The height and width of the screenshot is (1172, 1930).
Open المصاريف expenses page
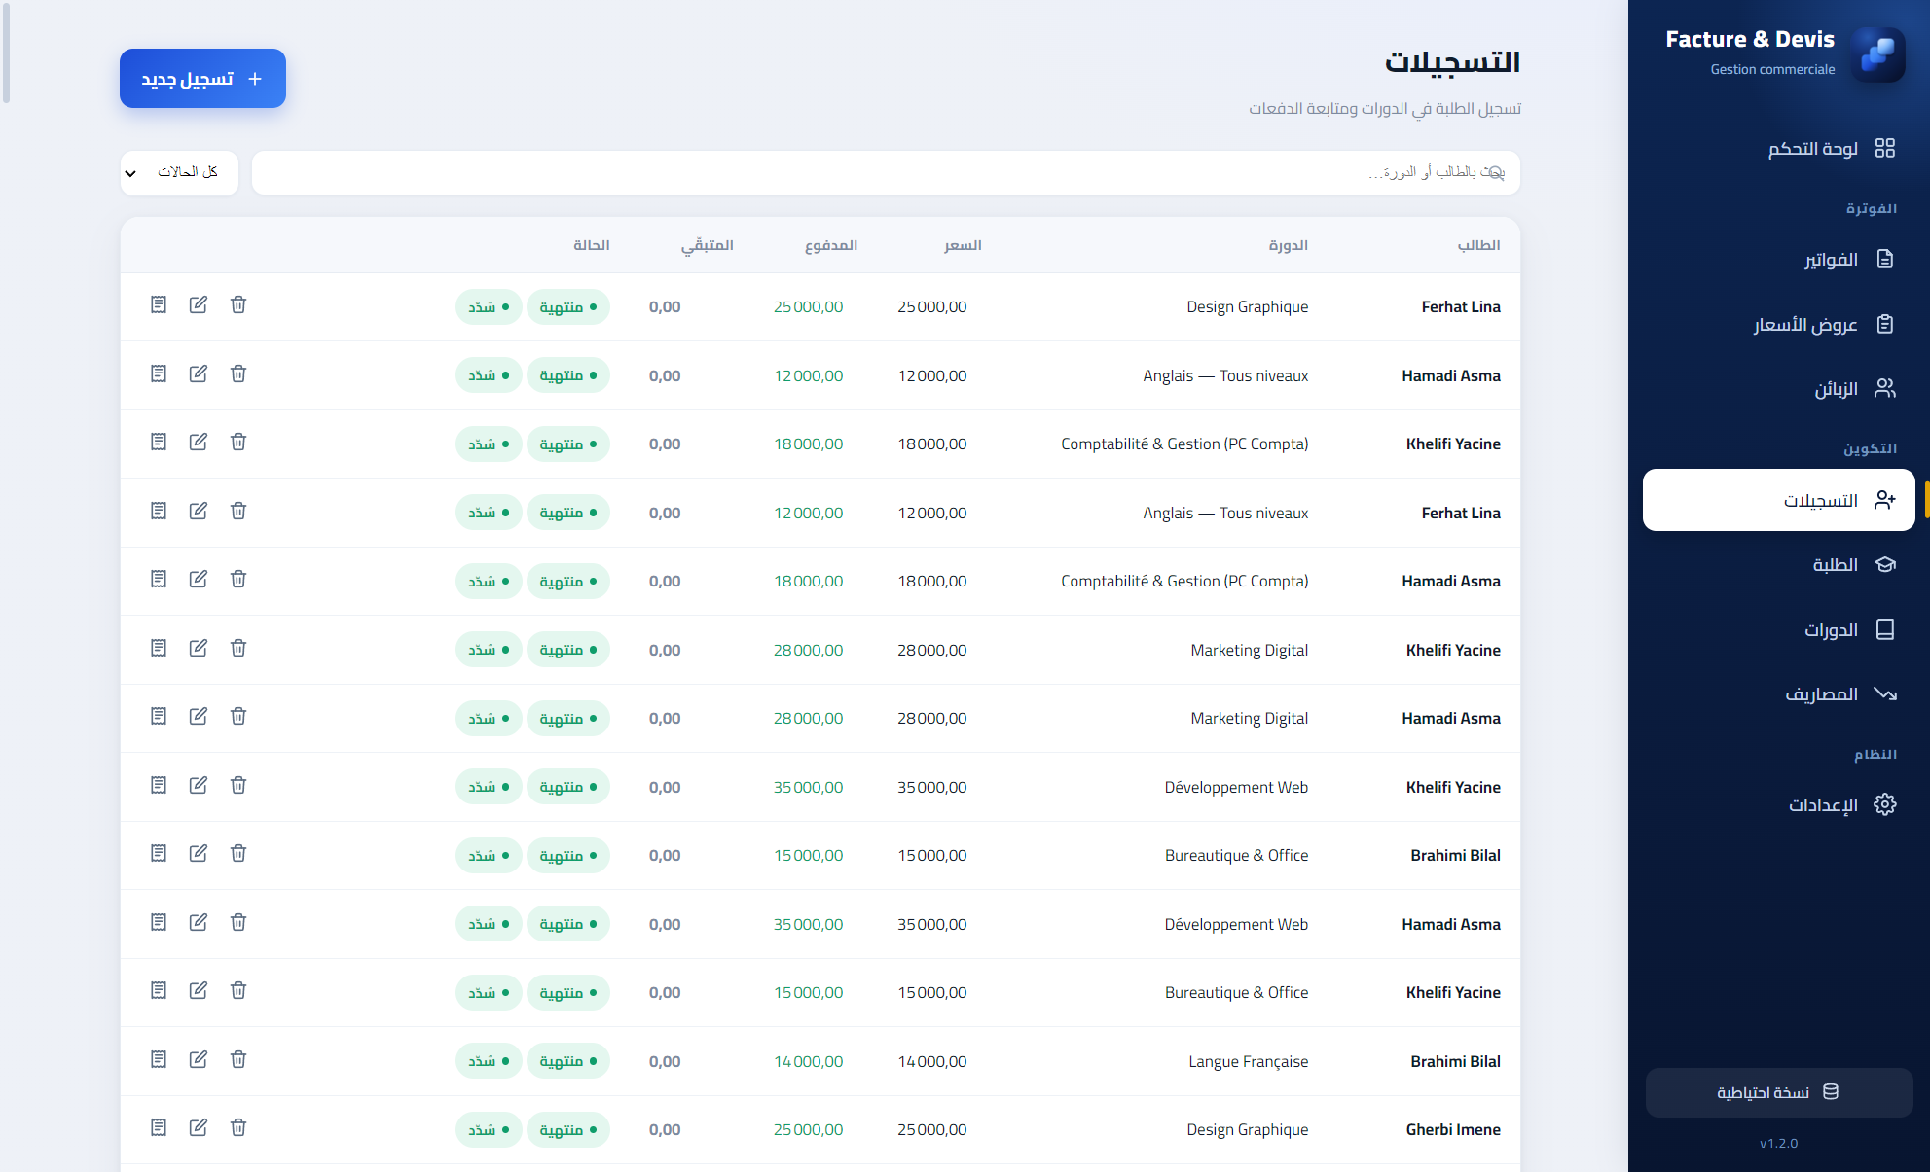point(1778,694)
